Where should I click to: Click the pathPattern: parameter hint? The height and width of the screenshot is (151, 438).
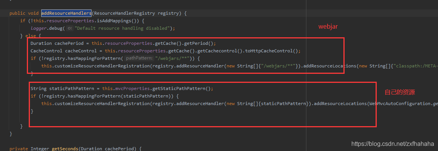point(139,58)
